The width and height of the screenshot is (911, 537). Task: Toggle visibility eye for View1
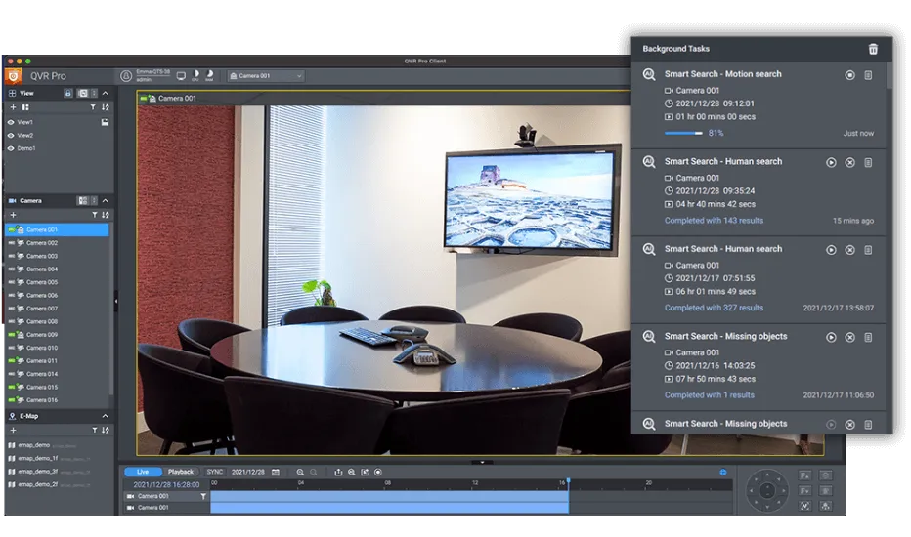pos(11,122)
